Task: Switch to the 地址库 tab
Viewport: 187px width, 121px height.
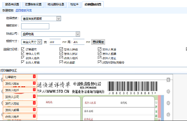Action: [74, 5]
